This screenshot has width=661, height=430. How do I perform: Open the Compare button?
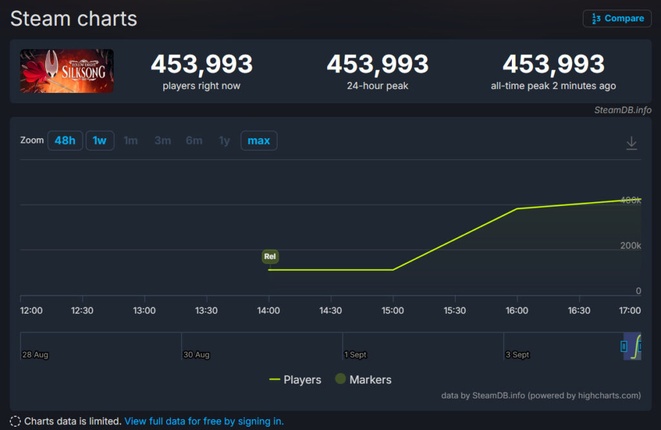[617, 19]
